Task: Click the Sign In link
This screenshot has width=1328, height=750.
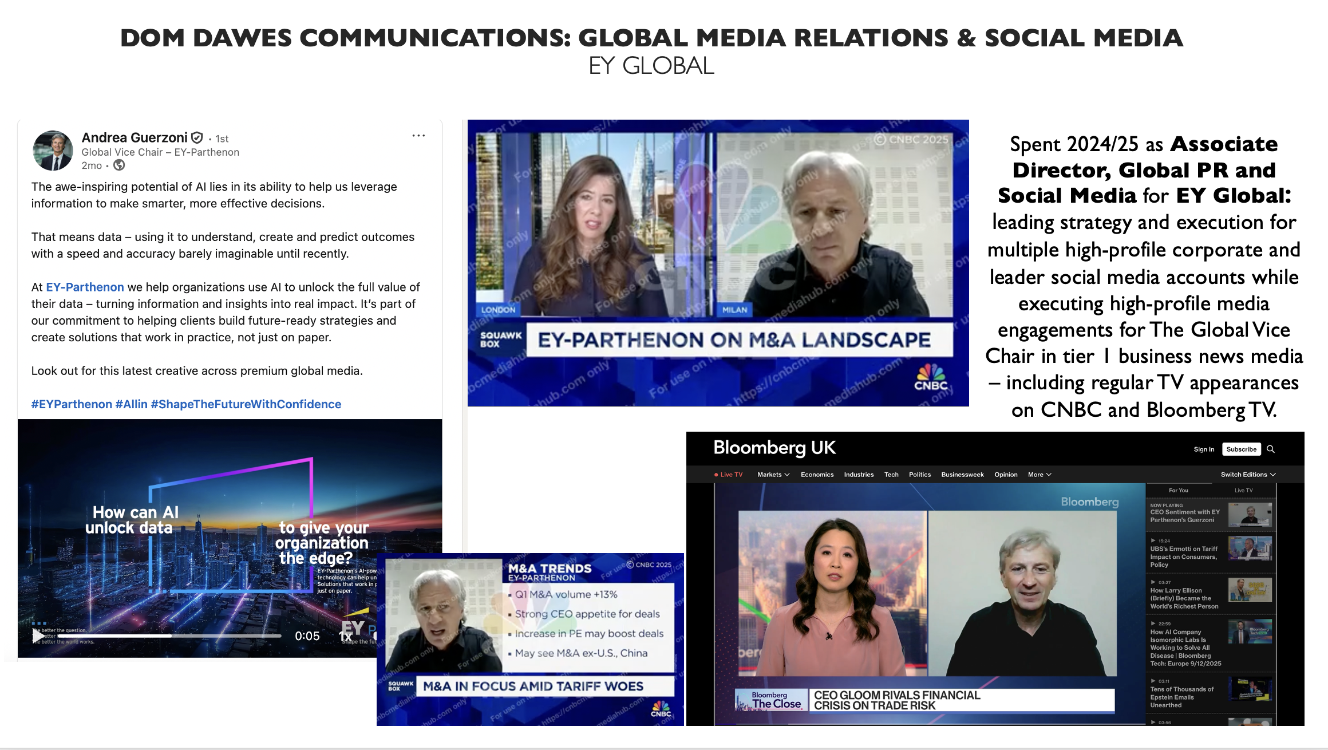Action: (x=1204, y=449)
